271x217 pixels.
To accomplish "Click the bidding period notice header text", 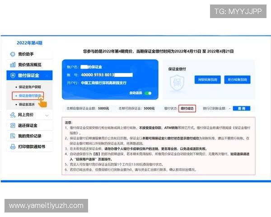I will click(x=158, y=51).
